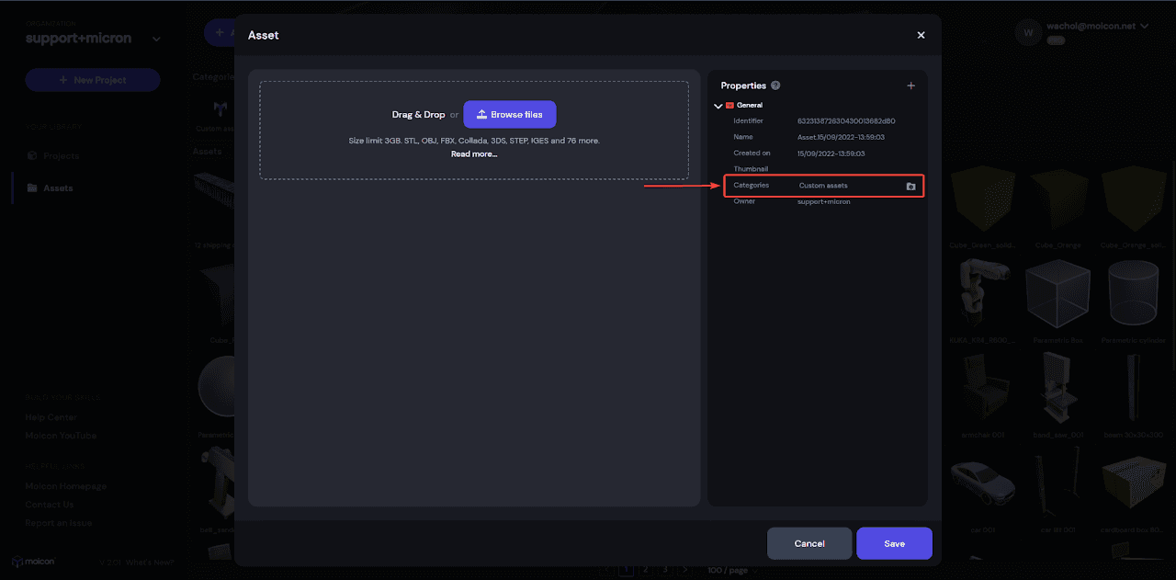1176x580 pixels.
Task: Click the red General section icon
Action: point(729,106)
